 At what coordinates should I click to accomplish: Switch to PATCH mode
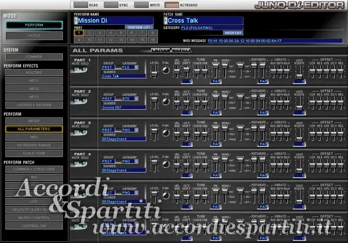tap(34, 35)
